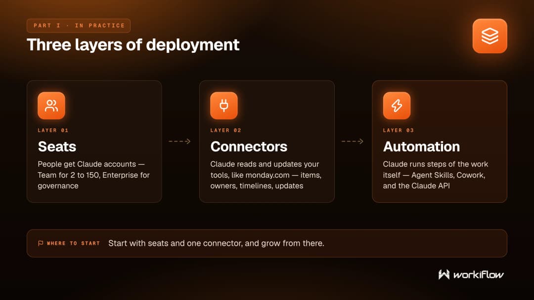The width and height of the screenshot is (534, 300).
Task: Click the 'LAYER 01' label
Action: [x=53, y=130]
